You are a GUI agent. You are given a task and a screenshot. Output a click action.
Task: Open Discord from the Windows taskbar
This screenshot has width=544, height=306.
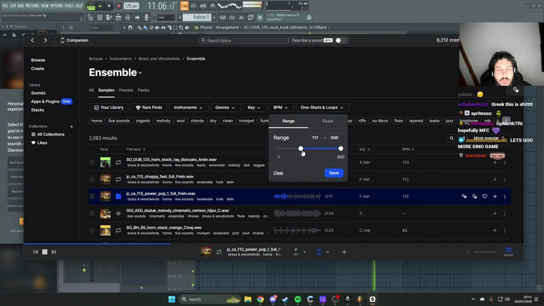click(273, 299)
